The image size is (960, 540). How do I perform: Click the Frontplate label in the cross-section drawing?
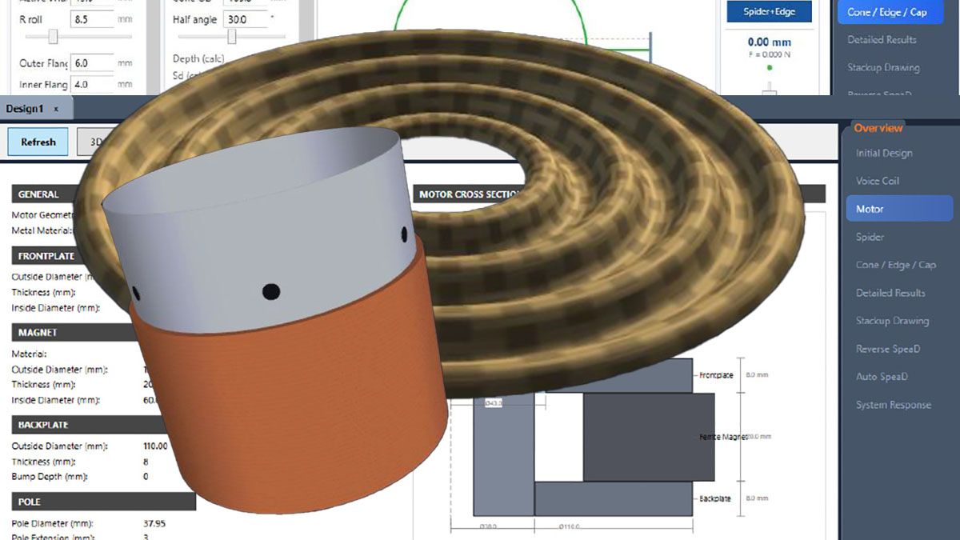(x=715, y=375)
